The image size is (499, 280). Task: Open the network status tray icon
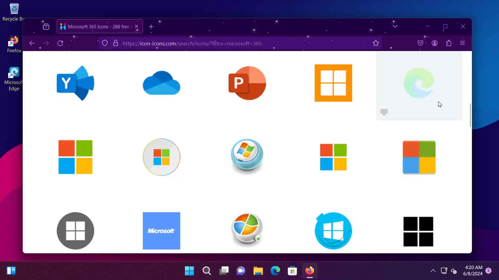(x=444, y=271)
